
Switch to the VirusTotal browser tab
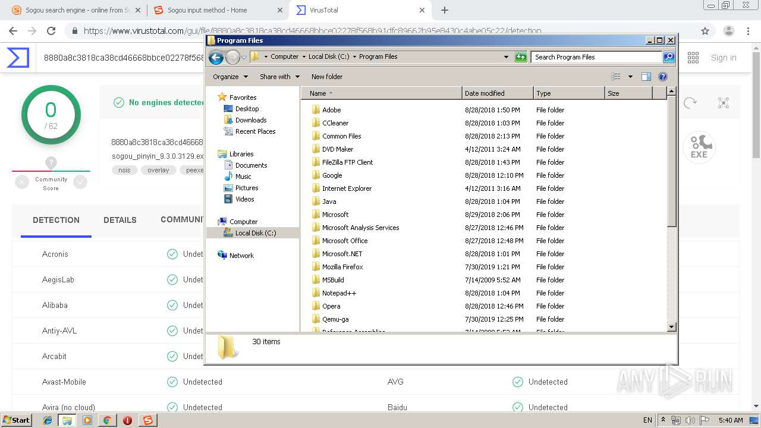[x=360, y=10]
